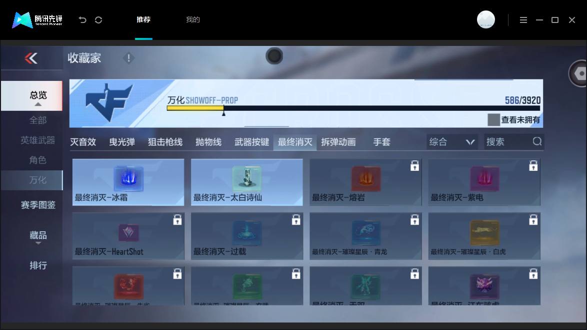Select the 灭音效 category tab
Viewport: 587px width, 330px height.
pyautogui.click(x=83, y=142)
